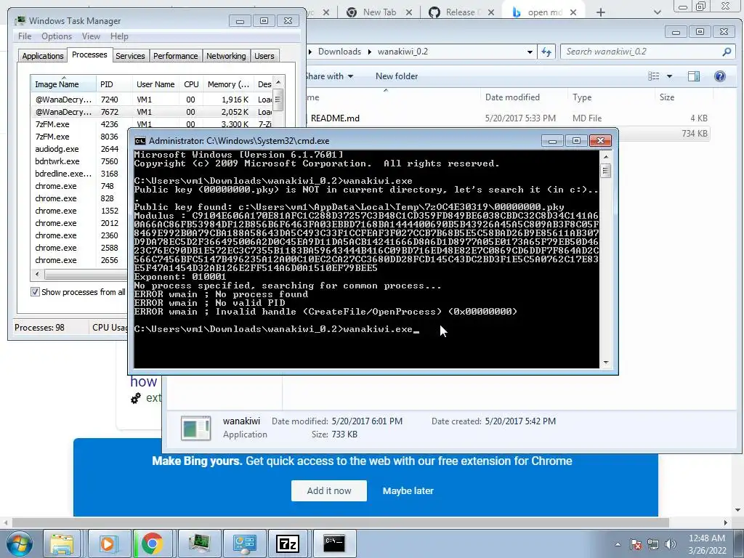Click Search wanakiwi_0.2 field
744x558 pixels.
pos(642,52)
